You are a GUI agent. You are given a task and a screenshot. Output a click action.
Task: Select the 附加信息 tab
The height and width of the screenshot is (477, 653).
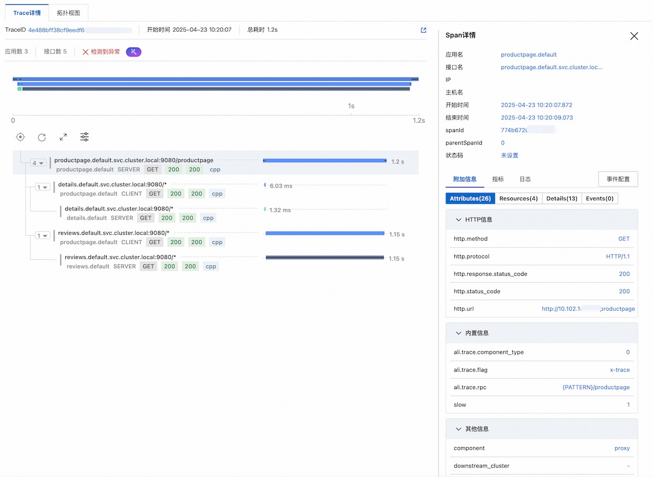[465, 179]
